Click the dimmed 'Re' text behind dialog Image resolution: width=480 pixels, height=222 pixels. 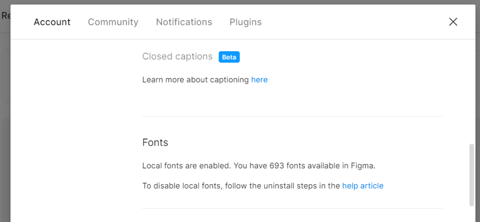click(5, 16)
